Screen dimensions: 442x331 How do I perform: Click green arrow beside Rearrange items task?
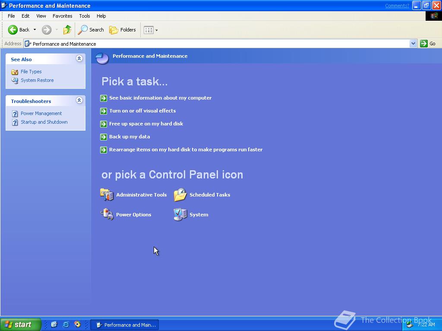(104, 150)
